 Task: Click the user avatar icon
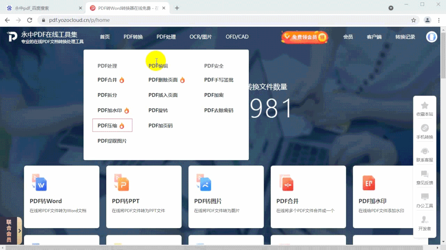(x=431, y=37)
